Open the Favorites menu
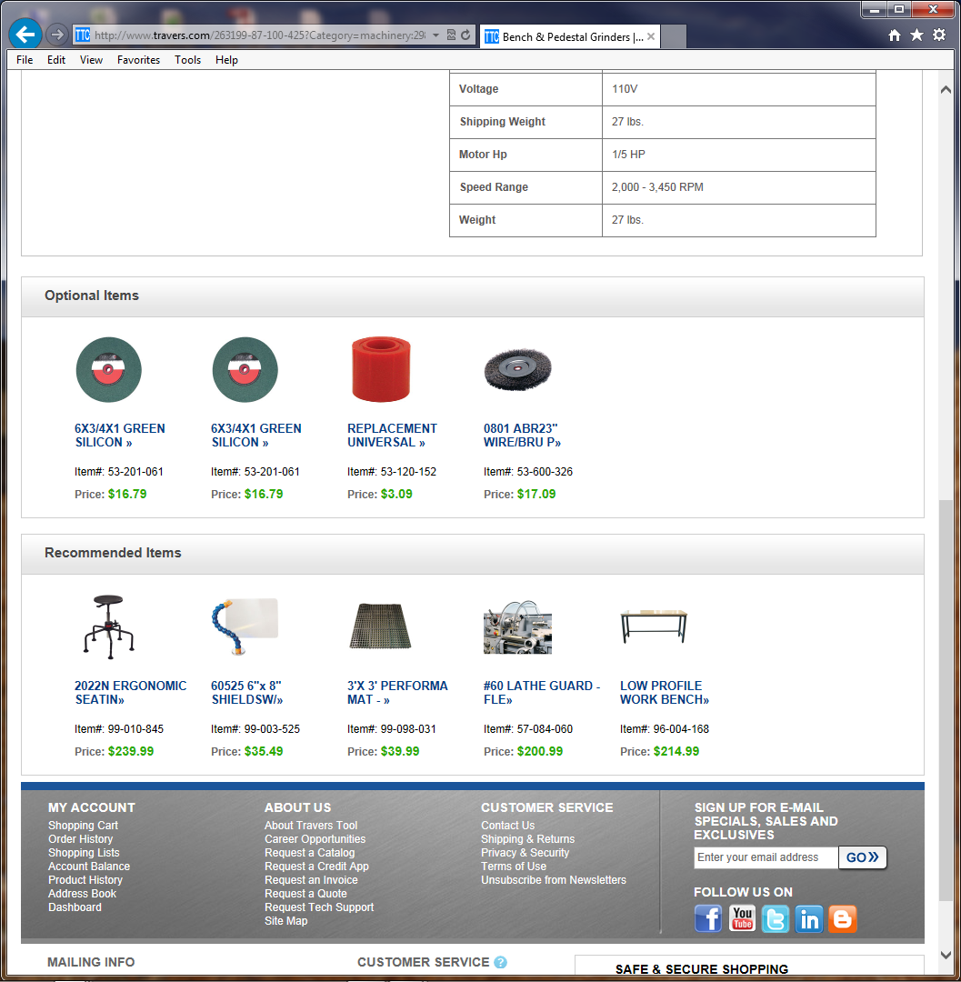Image resolution: width=961 pixels, height=982 pixels. (138, 60)
